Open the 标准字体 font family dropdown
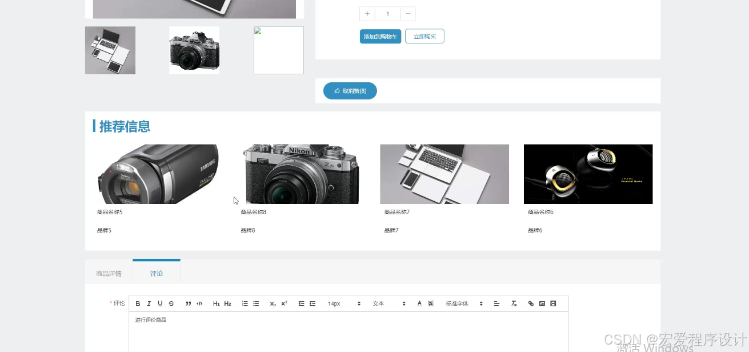The image size is (749, 352). coord(464,303)
